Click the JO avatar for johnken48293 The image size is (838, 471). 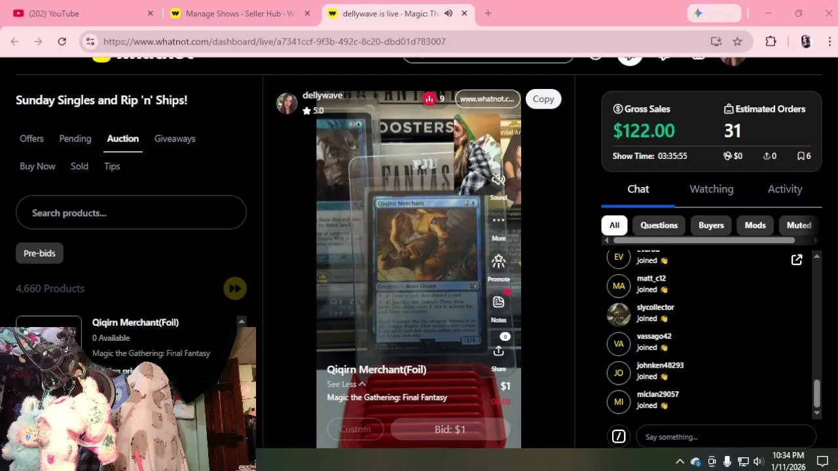(619, 373)
